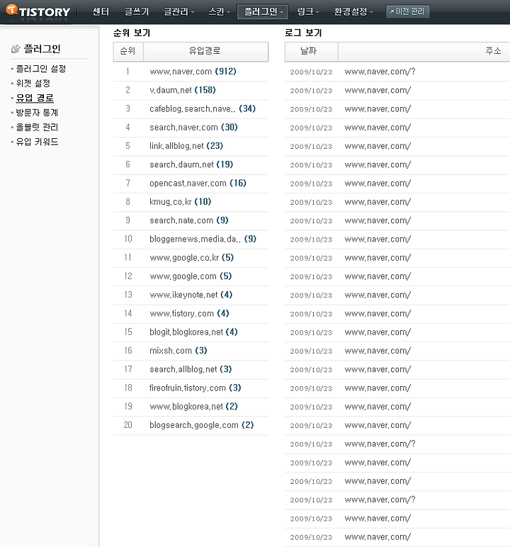This screenshot has width=510, height=547.
Task: Expand the 플러그인 dropdown menu
Action: [x=263, y=11]
